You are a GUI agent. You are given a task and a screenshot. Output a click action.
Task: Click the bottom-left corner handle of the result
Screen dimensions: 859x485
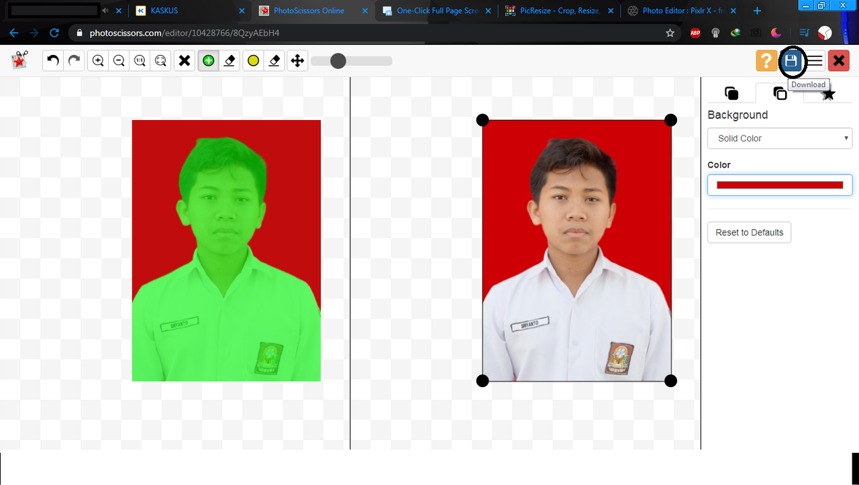483,381
